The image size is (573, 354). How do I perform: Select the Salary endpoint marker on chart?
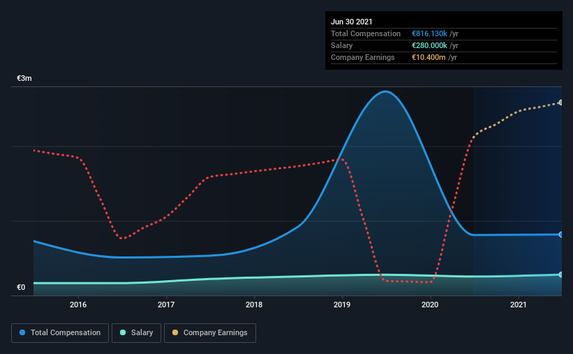(560, 275)
